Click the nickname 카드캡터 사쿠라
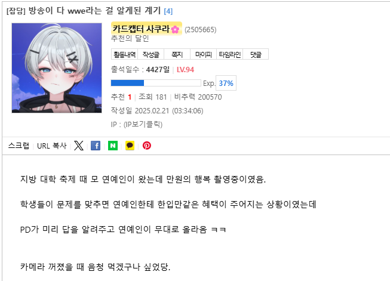Viewport: 390px width, 281px height. [x=141, y=29]
